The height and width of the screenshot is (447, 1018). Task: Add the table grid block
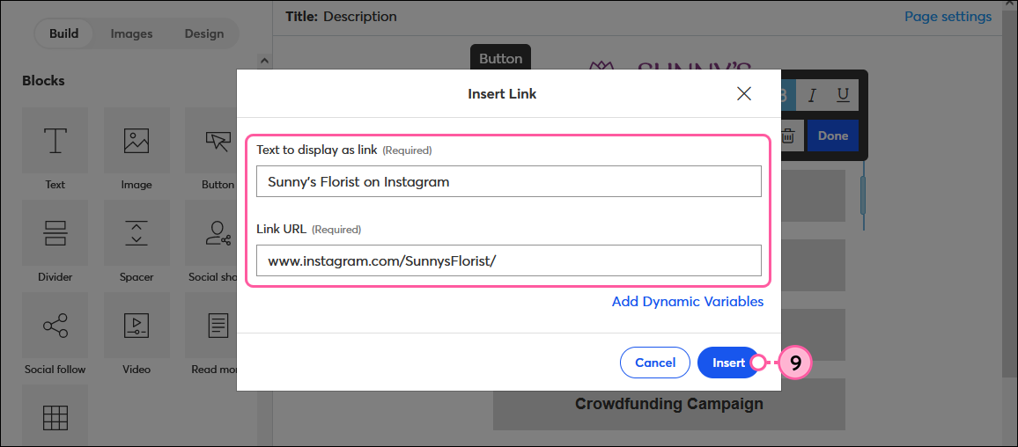55,416
